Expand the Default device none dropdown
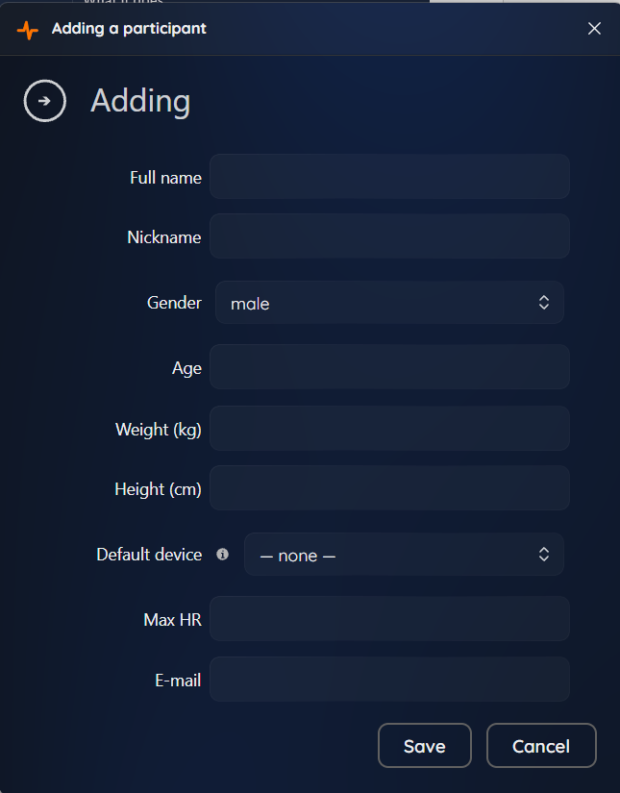Image resolution: width=620 pixels, height=793 pixels. click(x=404, y=555)
